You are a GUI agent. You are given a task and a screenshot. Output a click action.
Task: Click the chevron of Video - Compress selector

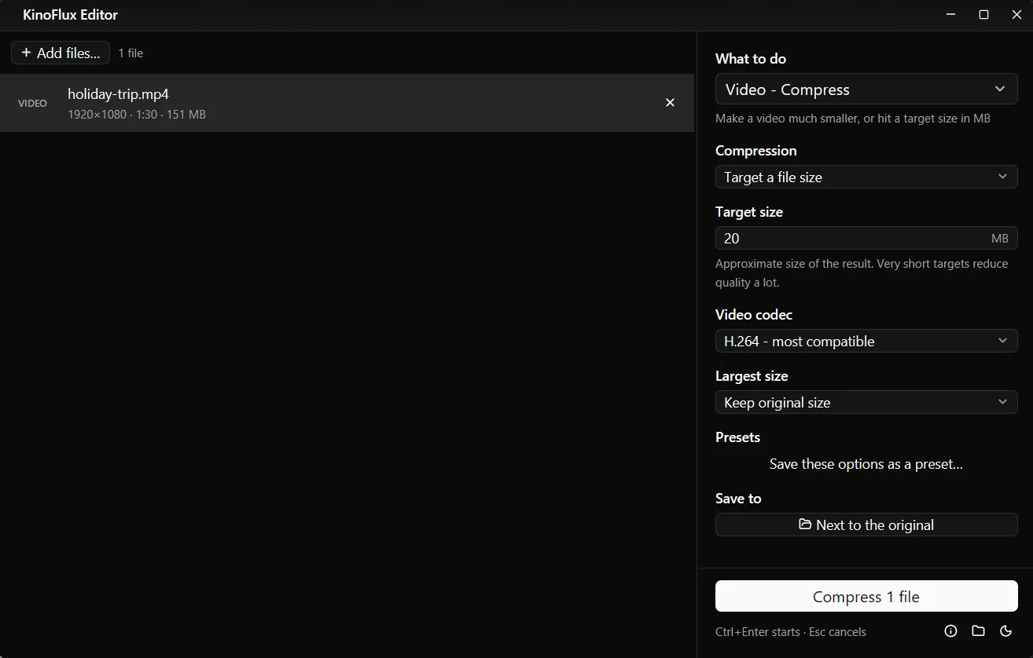[1000, 89]
